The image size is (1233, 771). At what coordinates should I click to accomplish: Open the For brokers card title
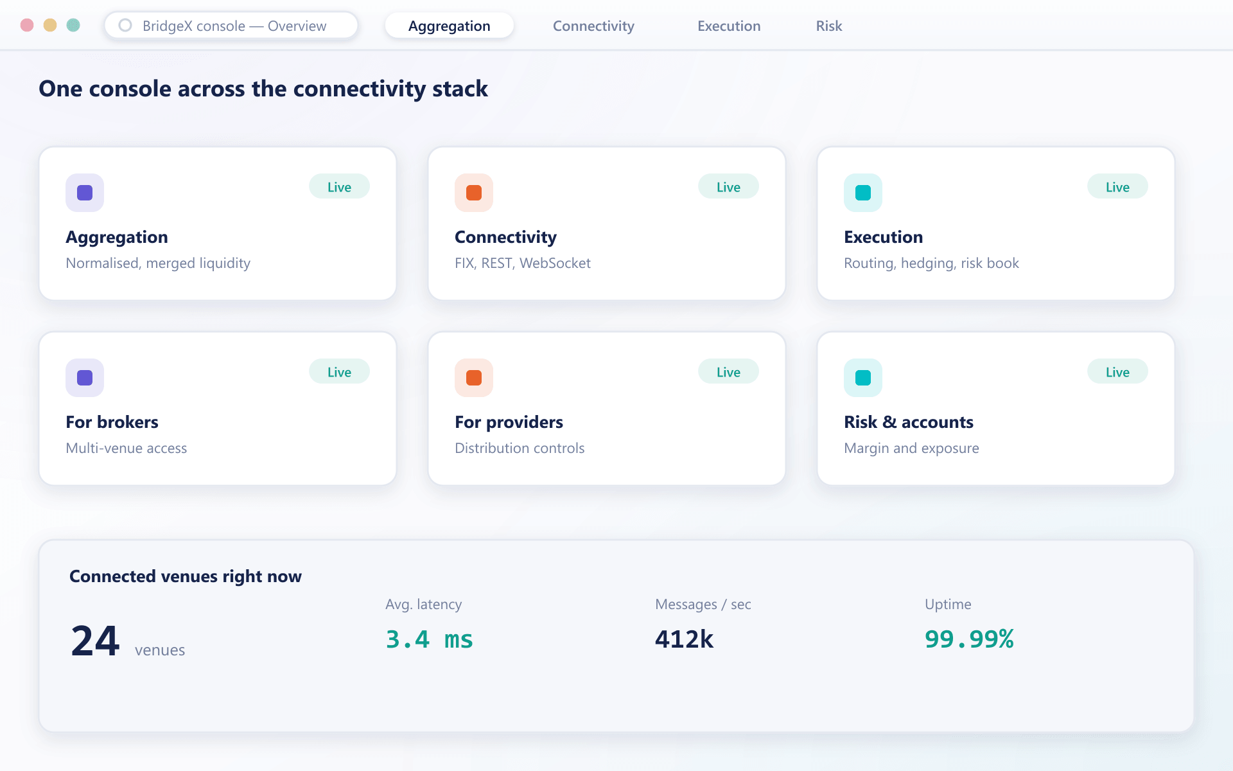[112, 422]
